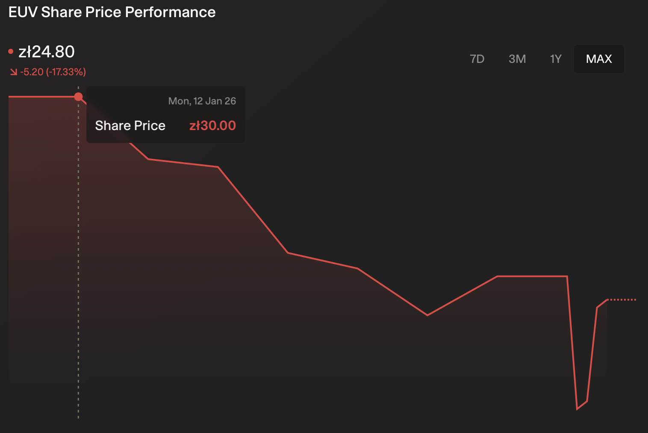The width and height of the screenshot is (648, 433).
Task: Click where solid line meets dotted line
Action: coord(607,300)
